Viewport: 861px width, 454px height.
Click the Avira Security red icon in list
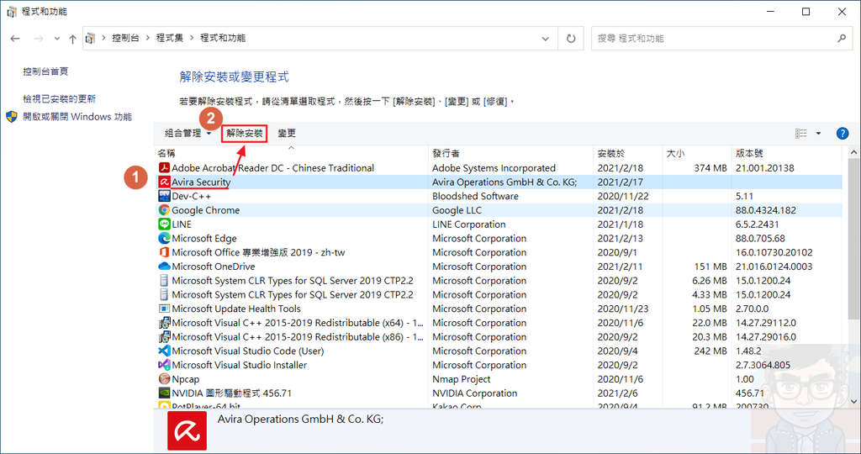pyautogui.click(x=164, y=182)
